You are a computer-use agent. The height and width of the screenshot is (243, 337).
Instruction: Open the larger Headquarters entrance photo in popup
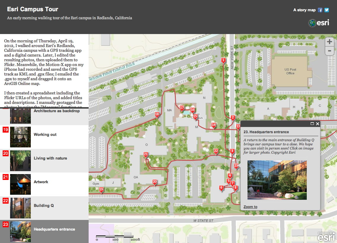[277, 180]
